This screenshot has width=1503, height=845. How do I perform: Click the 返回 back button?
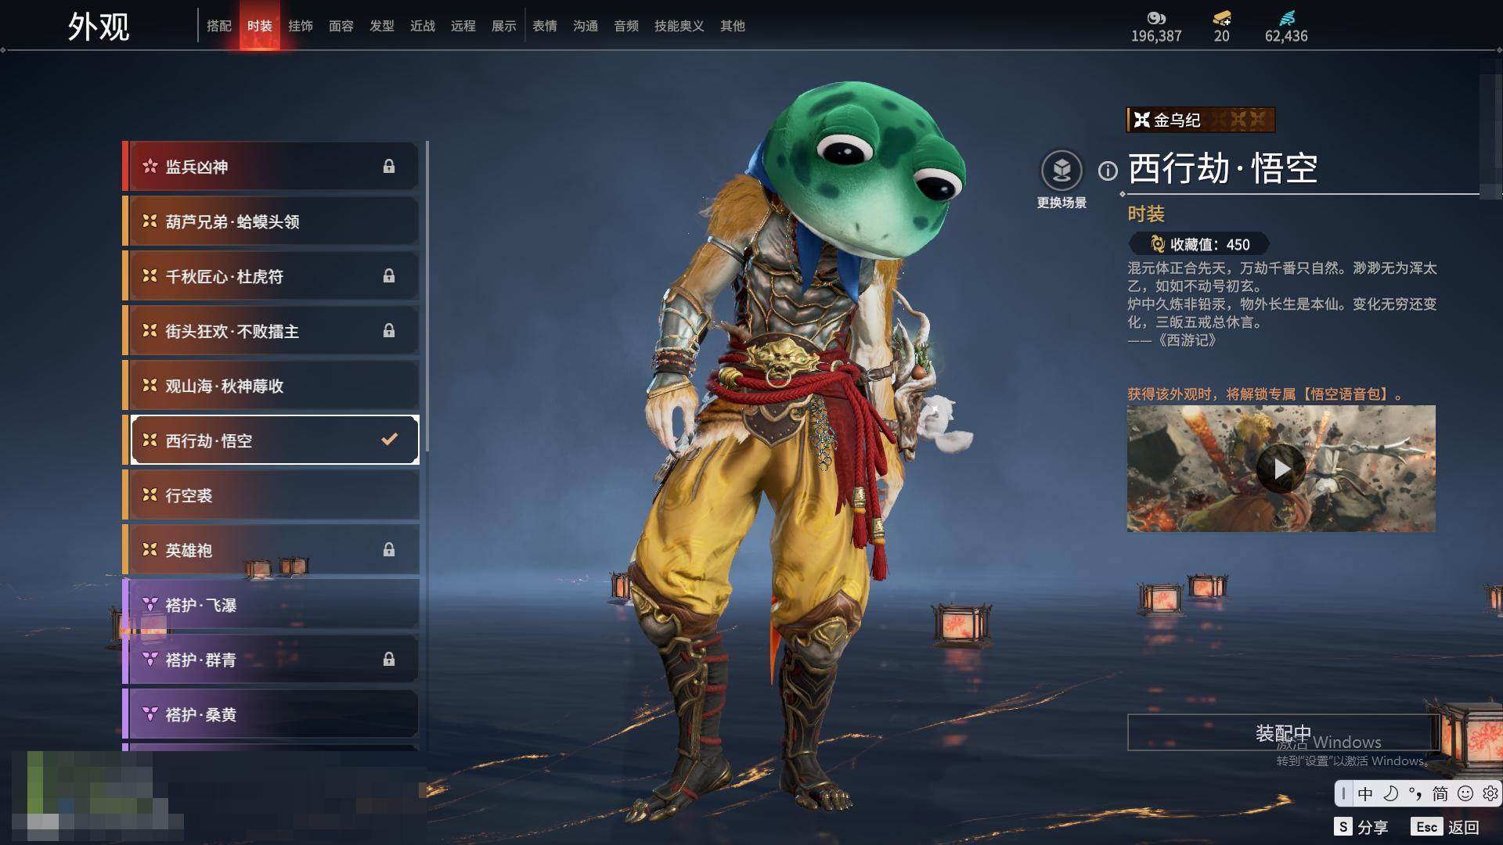click(x=1446, y=827)
